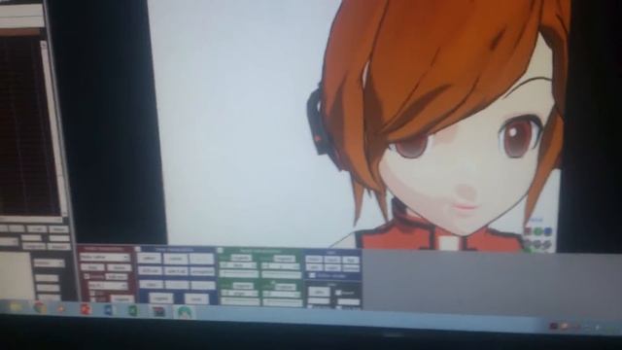Viewport: 622px width, 350px height.
Task: Open the top-left morph dropdown in the facial panel
Action: pyautogui.click(x=239, y=265)
